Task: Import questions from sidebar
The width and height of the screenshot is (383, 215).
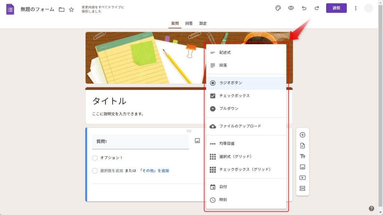Action: (302, 146)
